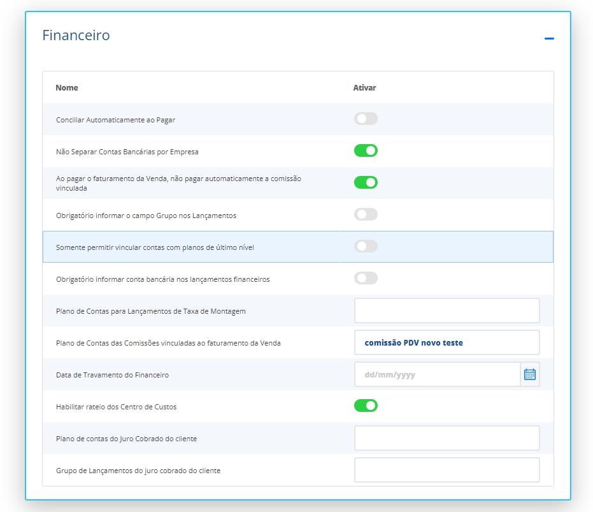Disable Não Separar Contas Bancárias por Empresa
The height and width of the screenshot is (512, 593).
[366, 151]
